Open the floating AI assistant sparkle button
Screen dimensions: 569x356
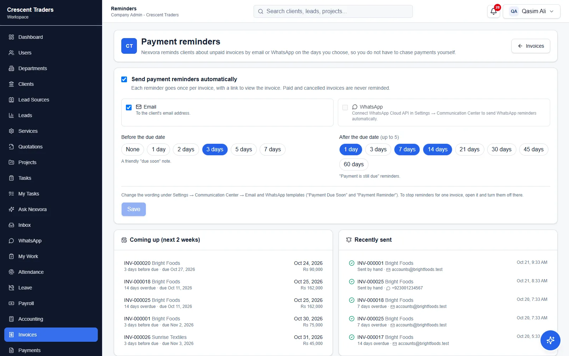(x=550, y=340)
